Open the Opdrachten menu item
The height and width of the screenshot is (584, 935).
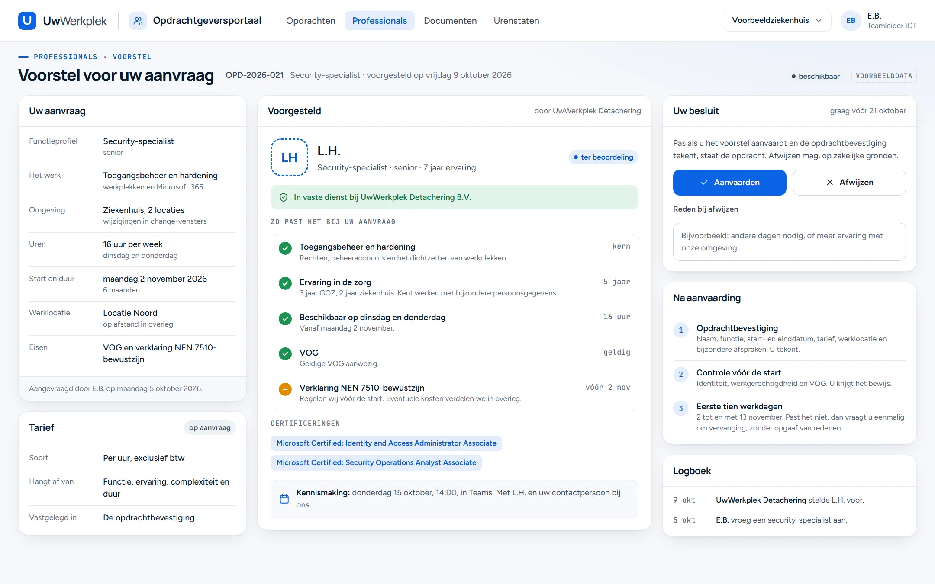[311, 21]
